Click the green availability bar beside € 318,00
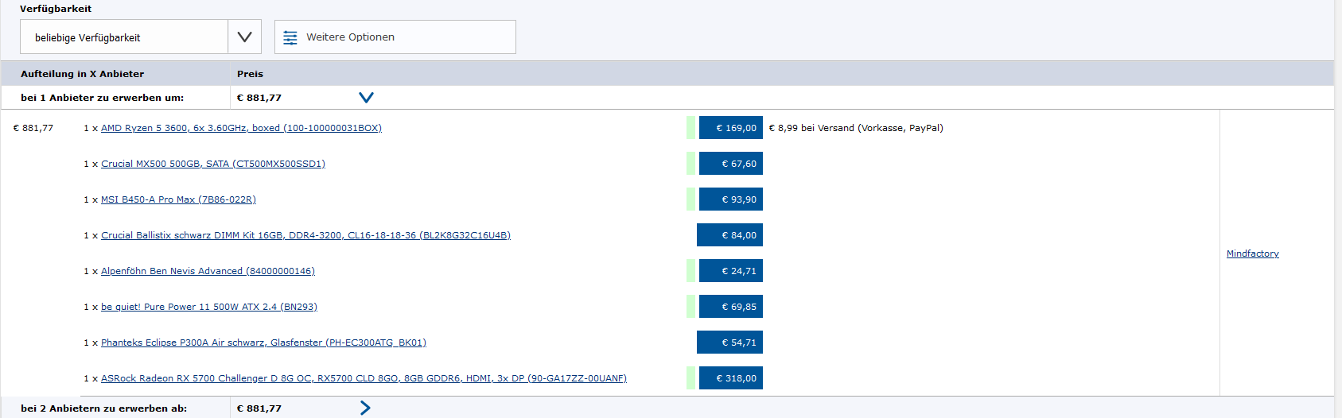Image resolution: width=1342 pixels, height=418 pixels. (691, 377)
